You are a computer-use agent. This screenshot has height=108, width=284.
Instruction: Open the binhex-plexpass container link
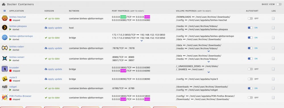(18, 26)
